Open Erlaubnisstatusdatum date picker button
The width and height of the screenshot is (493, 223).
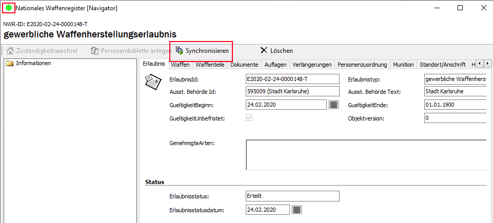(297, 210)
